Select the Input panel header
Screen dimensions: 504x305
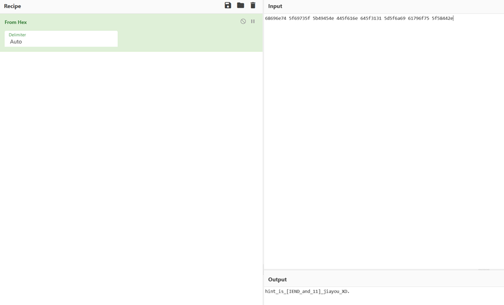pos(275,6)
